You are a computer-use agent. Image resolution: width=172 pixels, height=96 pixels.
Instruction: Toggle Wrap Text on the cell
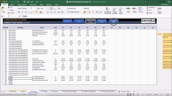coord(71,8)
